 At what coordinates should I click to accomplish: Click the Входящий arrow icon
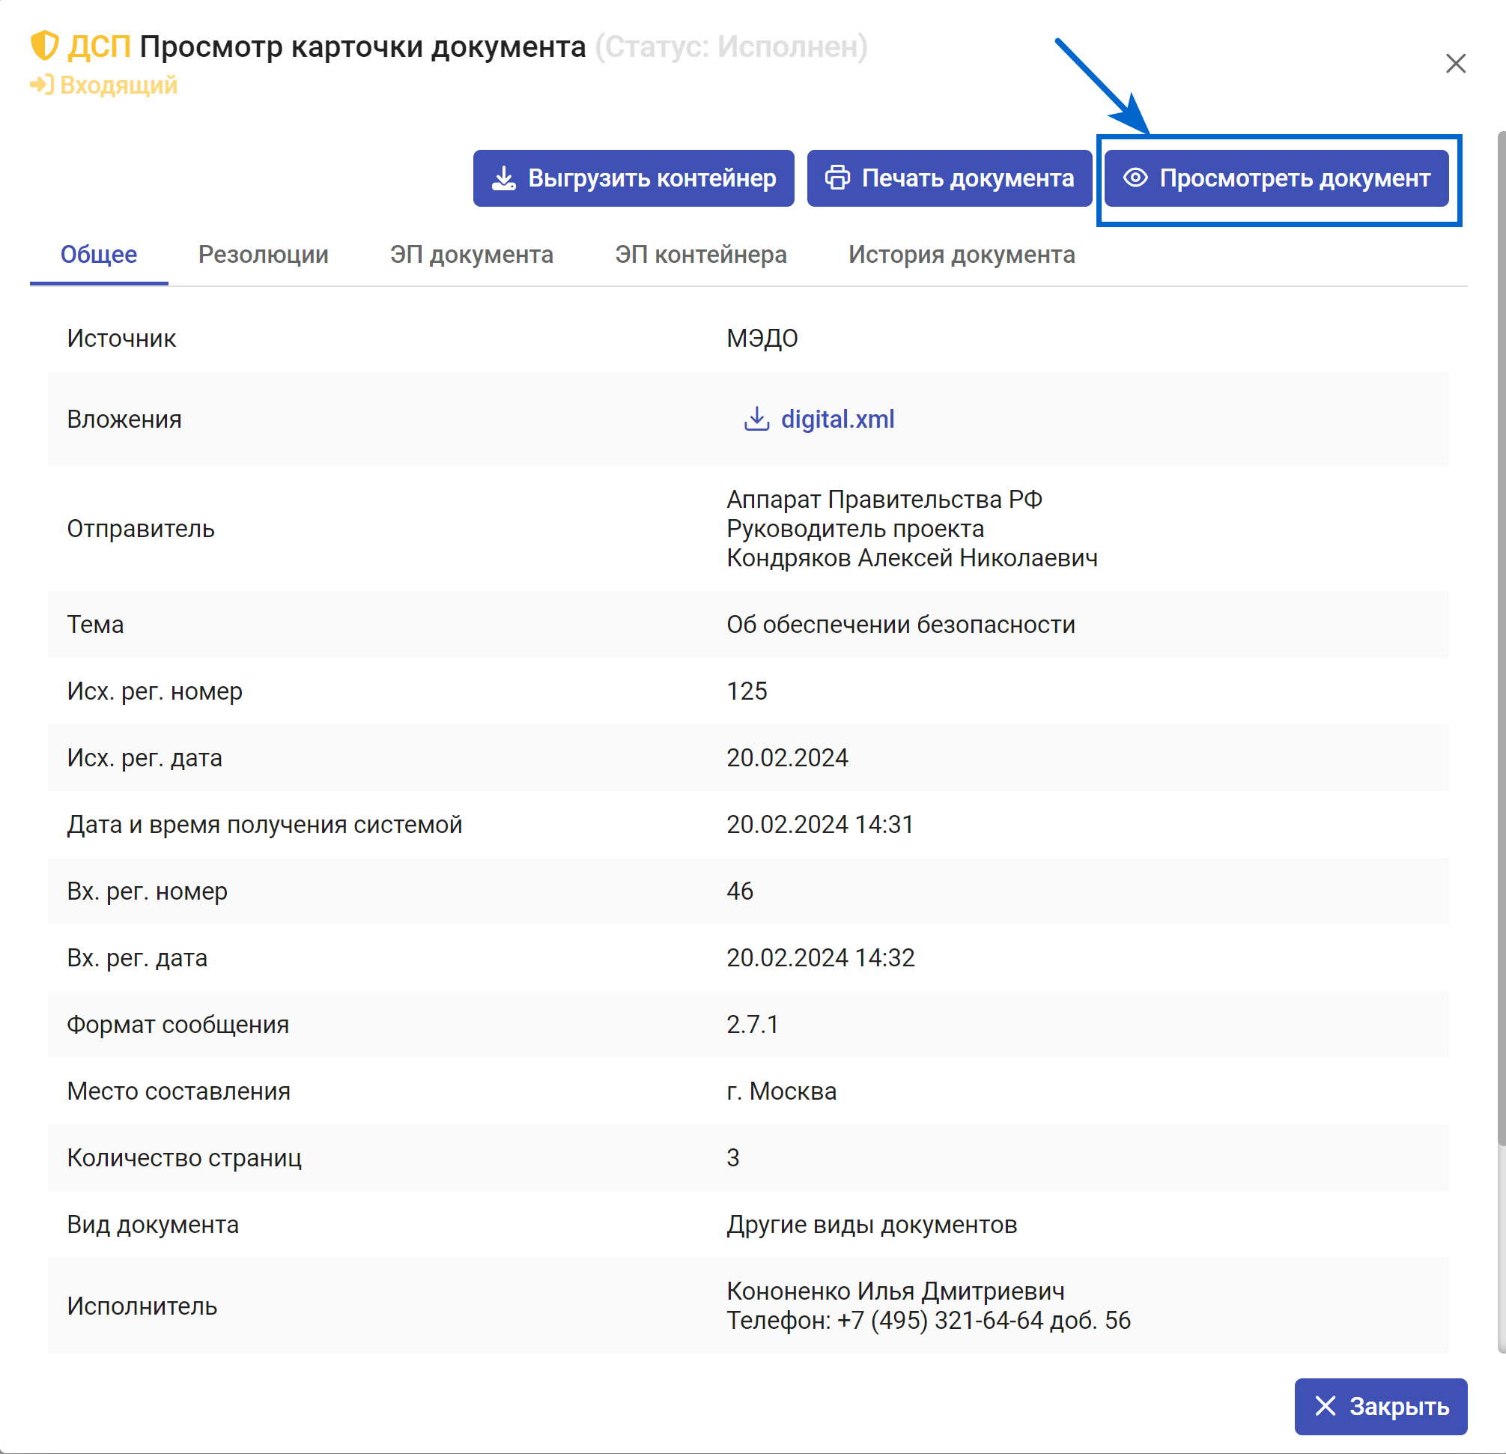(42, 85)
